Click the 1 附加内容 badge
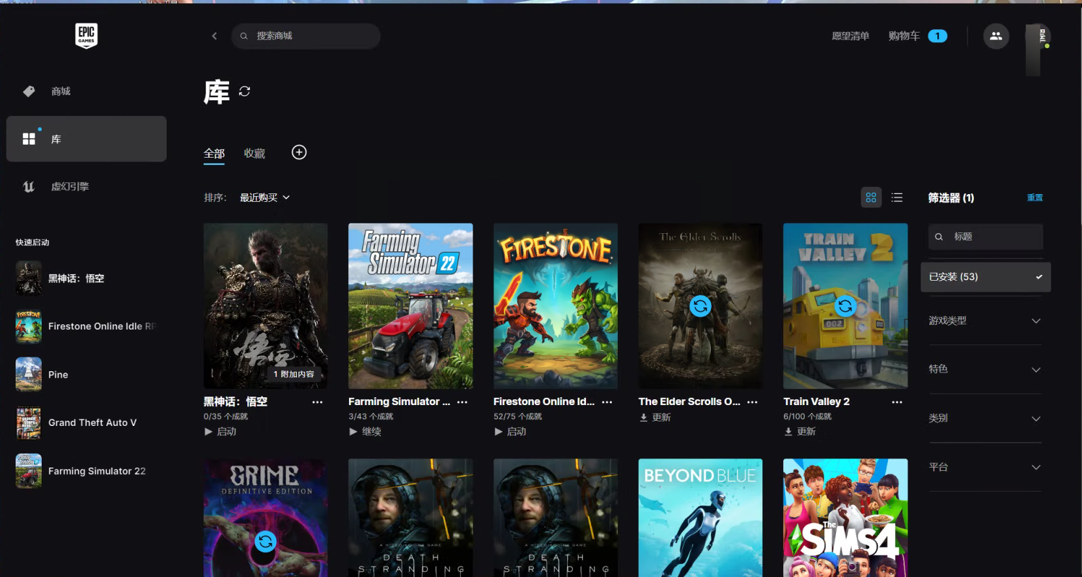 tap(294, 374)
